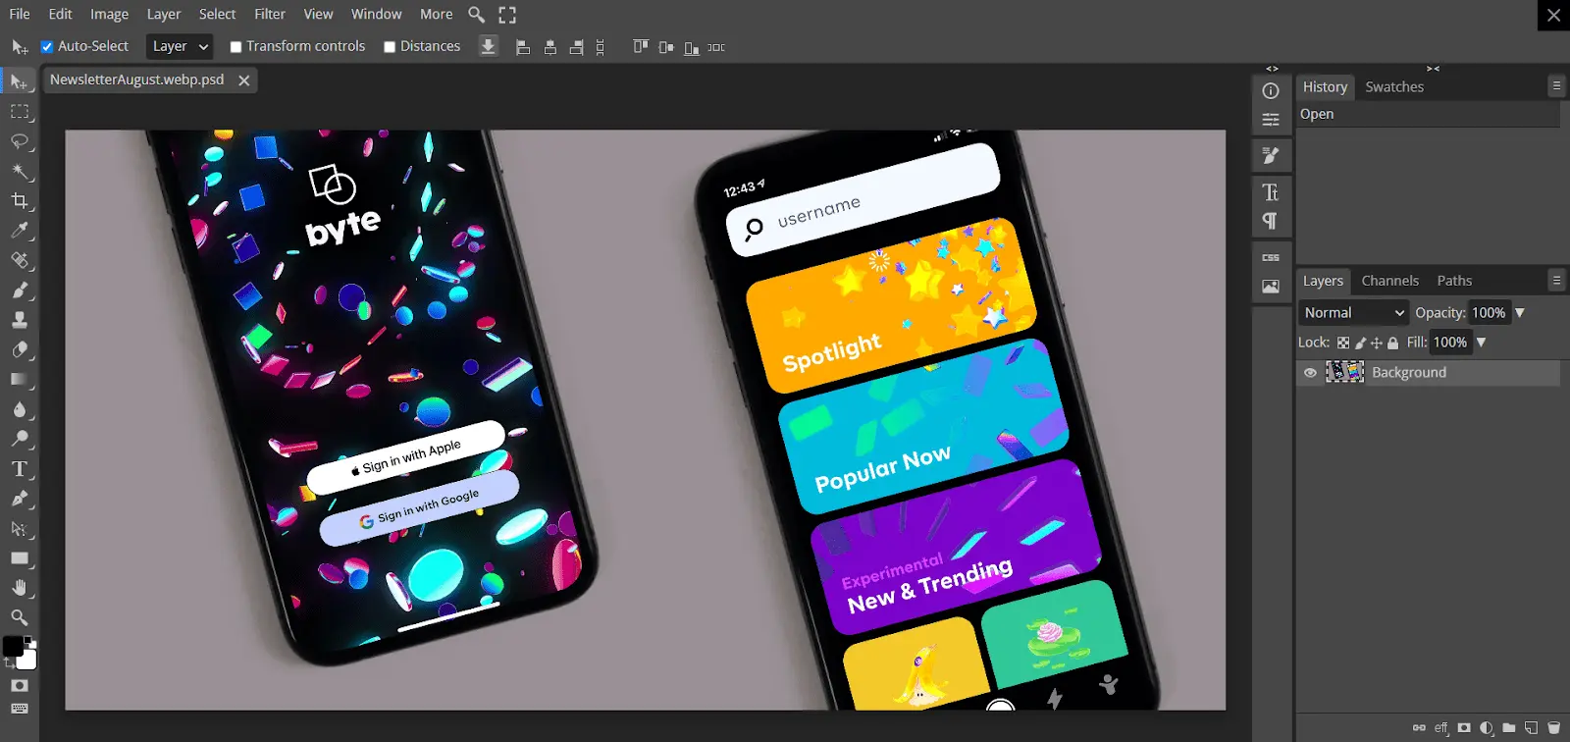Select the Rectangle Select tool

tap(20, 112)
